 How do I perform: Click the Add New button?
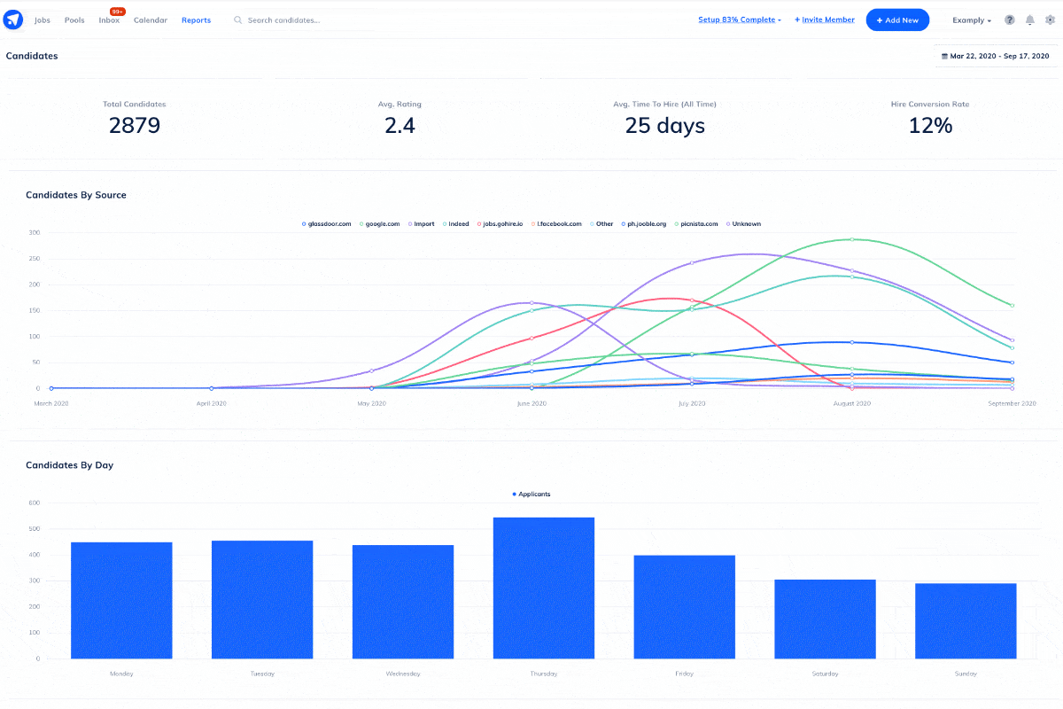click(x=897, y=19)
